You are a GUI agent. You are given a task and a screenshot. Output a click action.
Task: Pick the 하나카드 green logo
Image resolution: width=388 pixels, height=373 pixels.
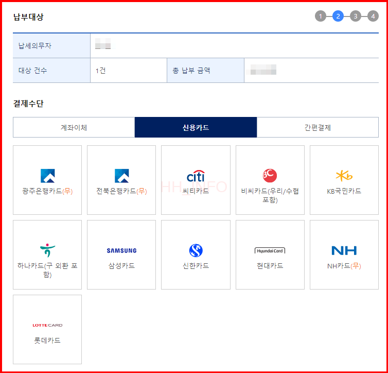[47, 250]
